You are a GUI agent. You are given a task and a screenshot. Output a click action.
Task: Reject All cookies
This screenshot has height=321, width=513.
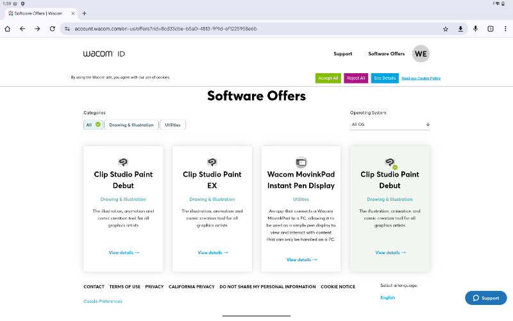coord(356,78)
